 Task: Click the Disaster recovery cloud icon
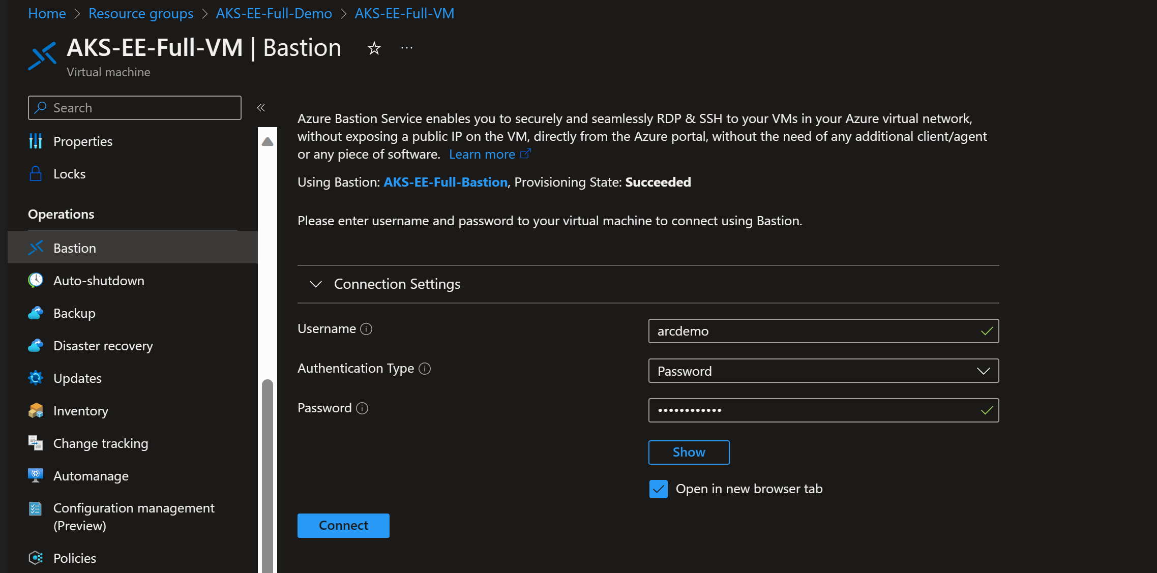point(36,345)
